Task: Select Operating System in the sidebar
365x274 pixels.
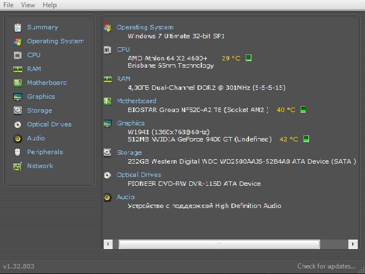Action: (55, 41)
